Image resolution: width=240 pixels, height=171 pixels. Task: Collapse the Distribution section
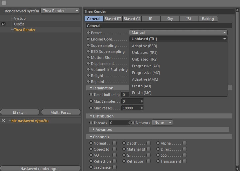(x=91, y=116)
